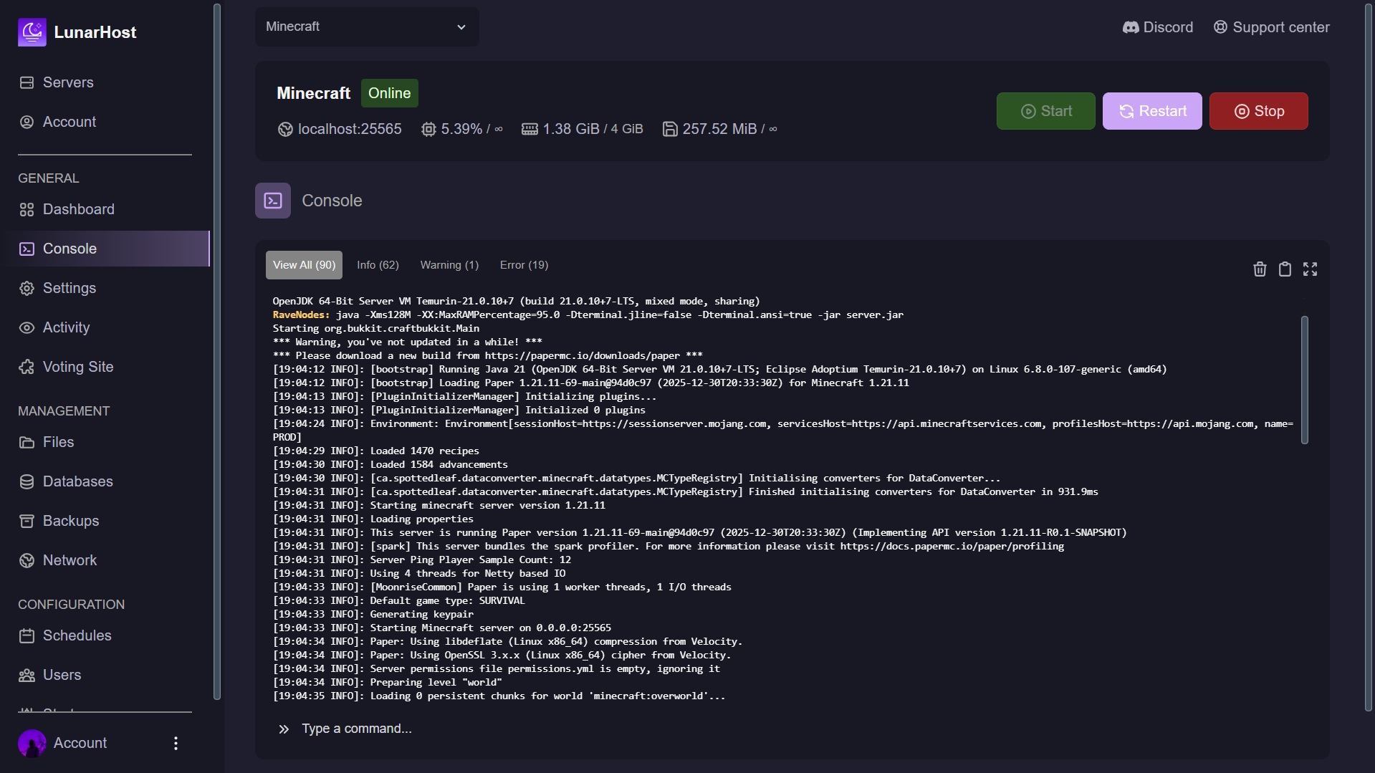Click the Voting Site puzzle icon
The image size is (1375, 773).
click(x=27, y=367)
